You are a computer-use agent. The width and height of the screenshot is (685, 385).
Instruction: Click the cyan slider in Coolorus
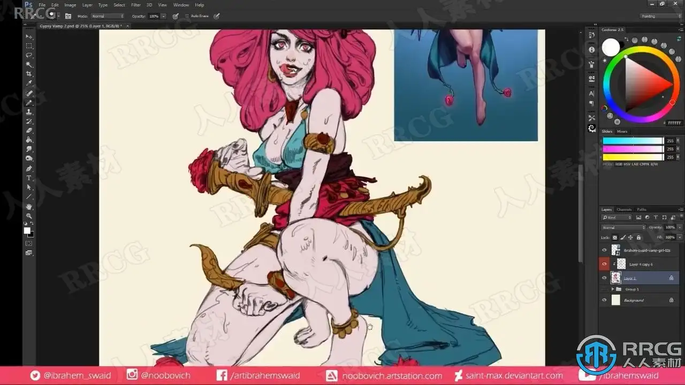click(633, 141)
